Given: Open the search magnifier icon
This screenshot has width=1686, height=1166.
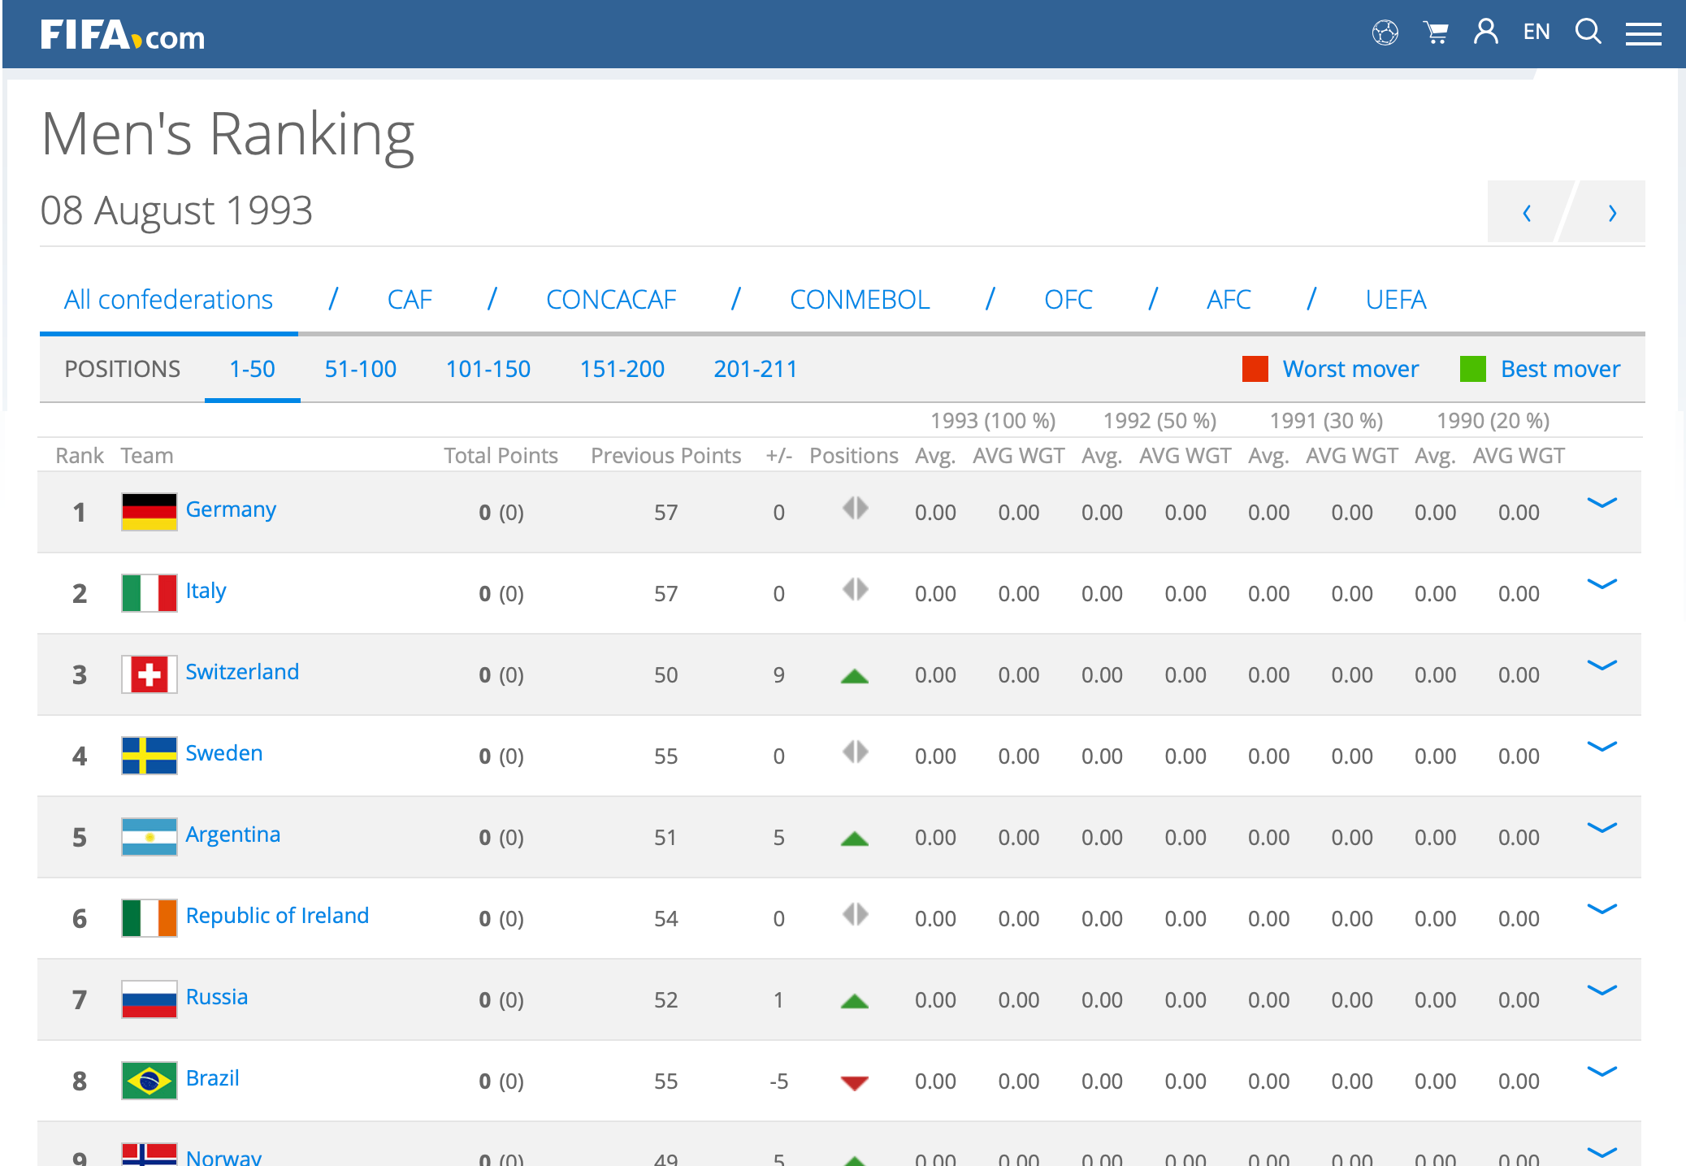Looking at the screenshot, I should tap(1588, 32).
